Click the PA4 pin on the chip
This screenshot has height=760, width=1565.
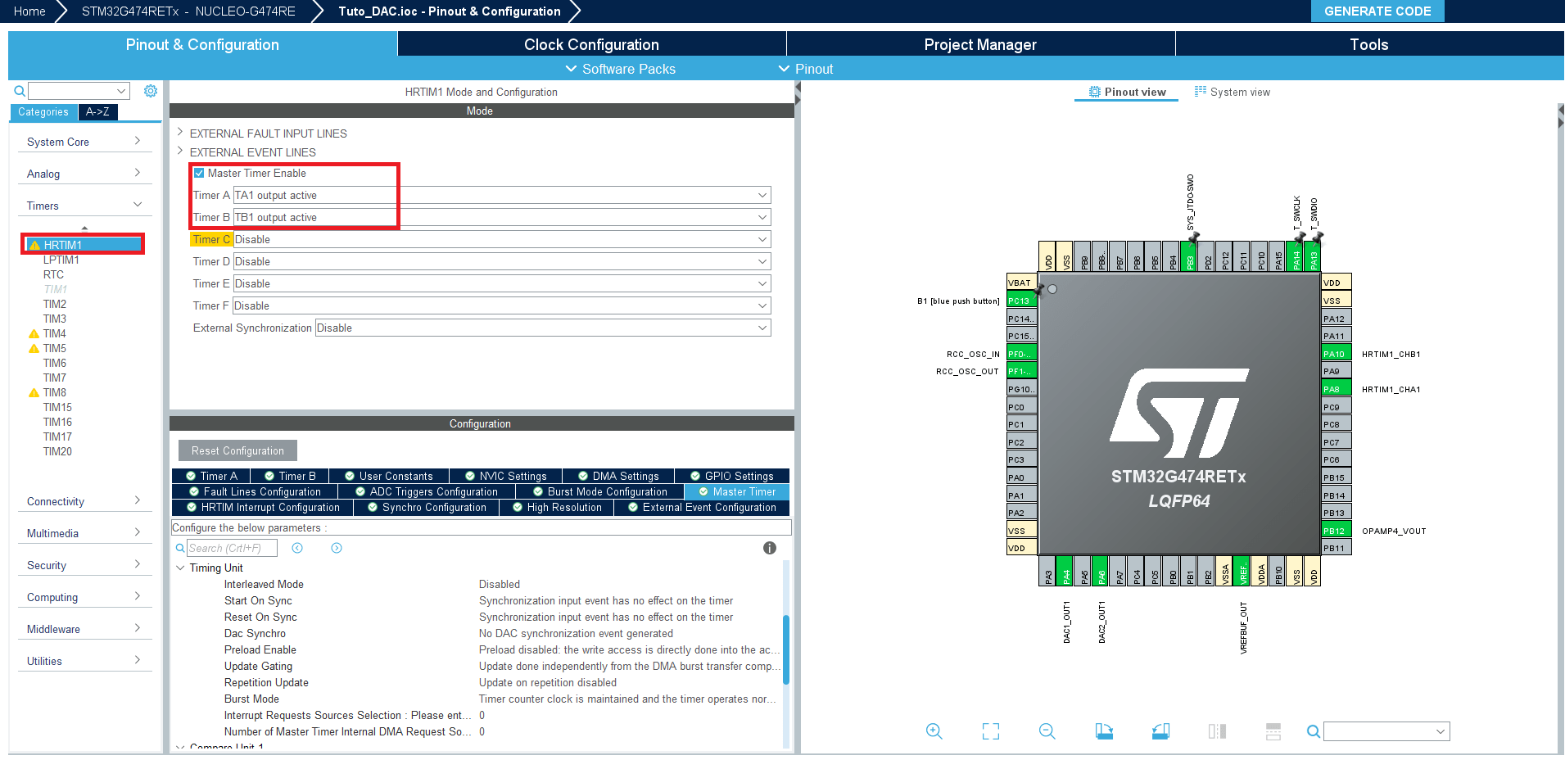[1065, 571]
